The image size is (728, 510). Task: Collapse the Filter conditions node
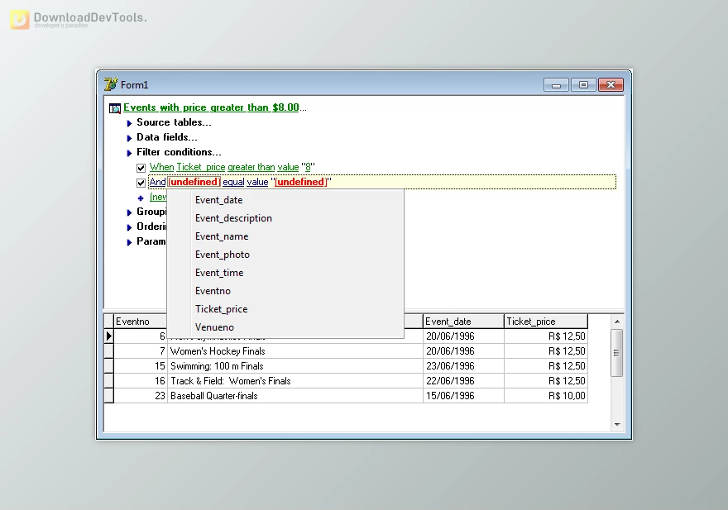[129, 152]
